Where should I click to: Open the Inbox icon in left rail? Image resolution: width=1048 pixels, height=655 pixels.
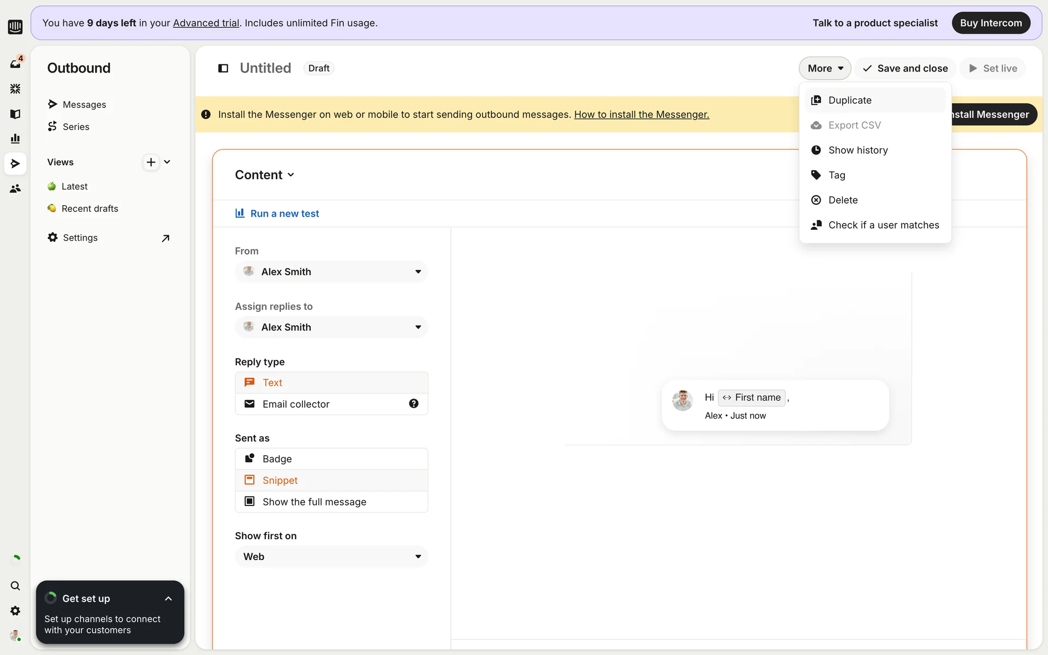(15, 64)
